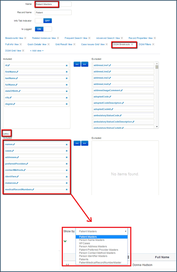This screenshot has height=272, width=177.
Task: Move all fields to Excluded button
Action: (x=84, y=64)
